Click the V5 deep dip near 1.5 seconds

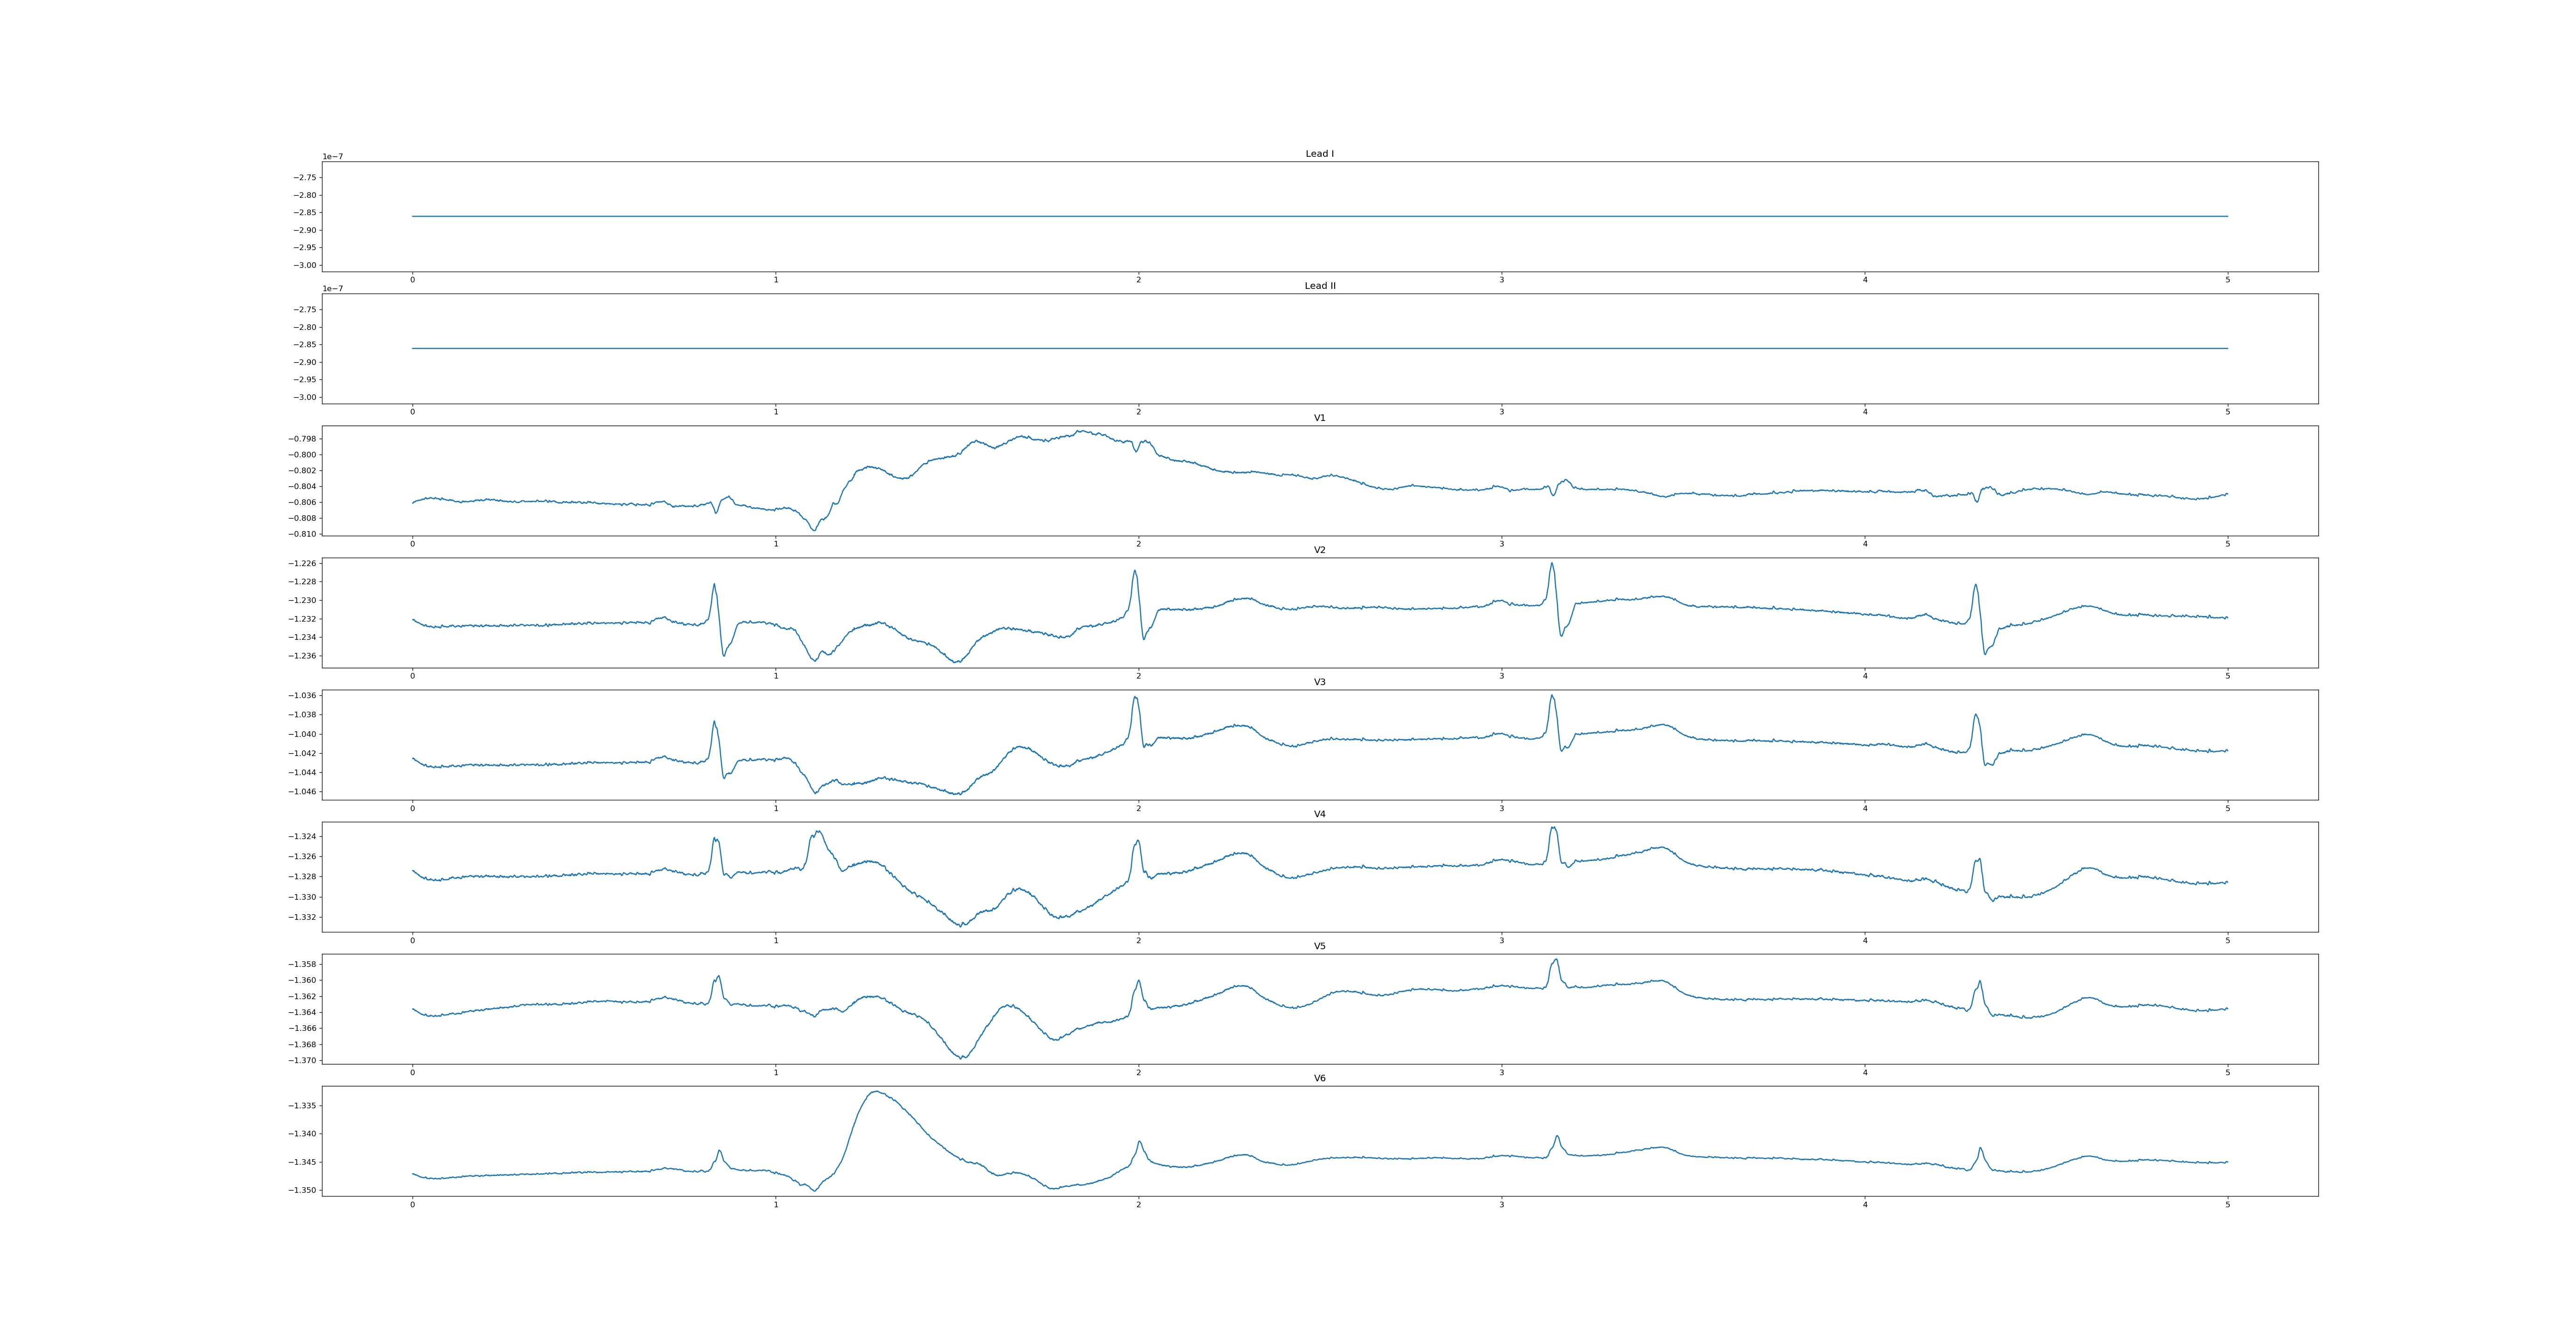[x=962, y=1057]
